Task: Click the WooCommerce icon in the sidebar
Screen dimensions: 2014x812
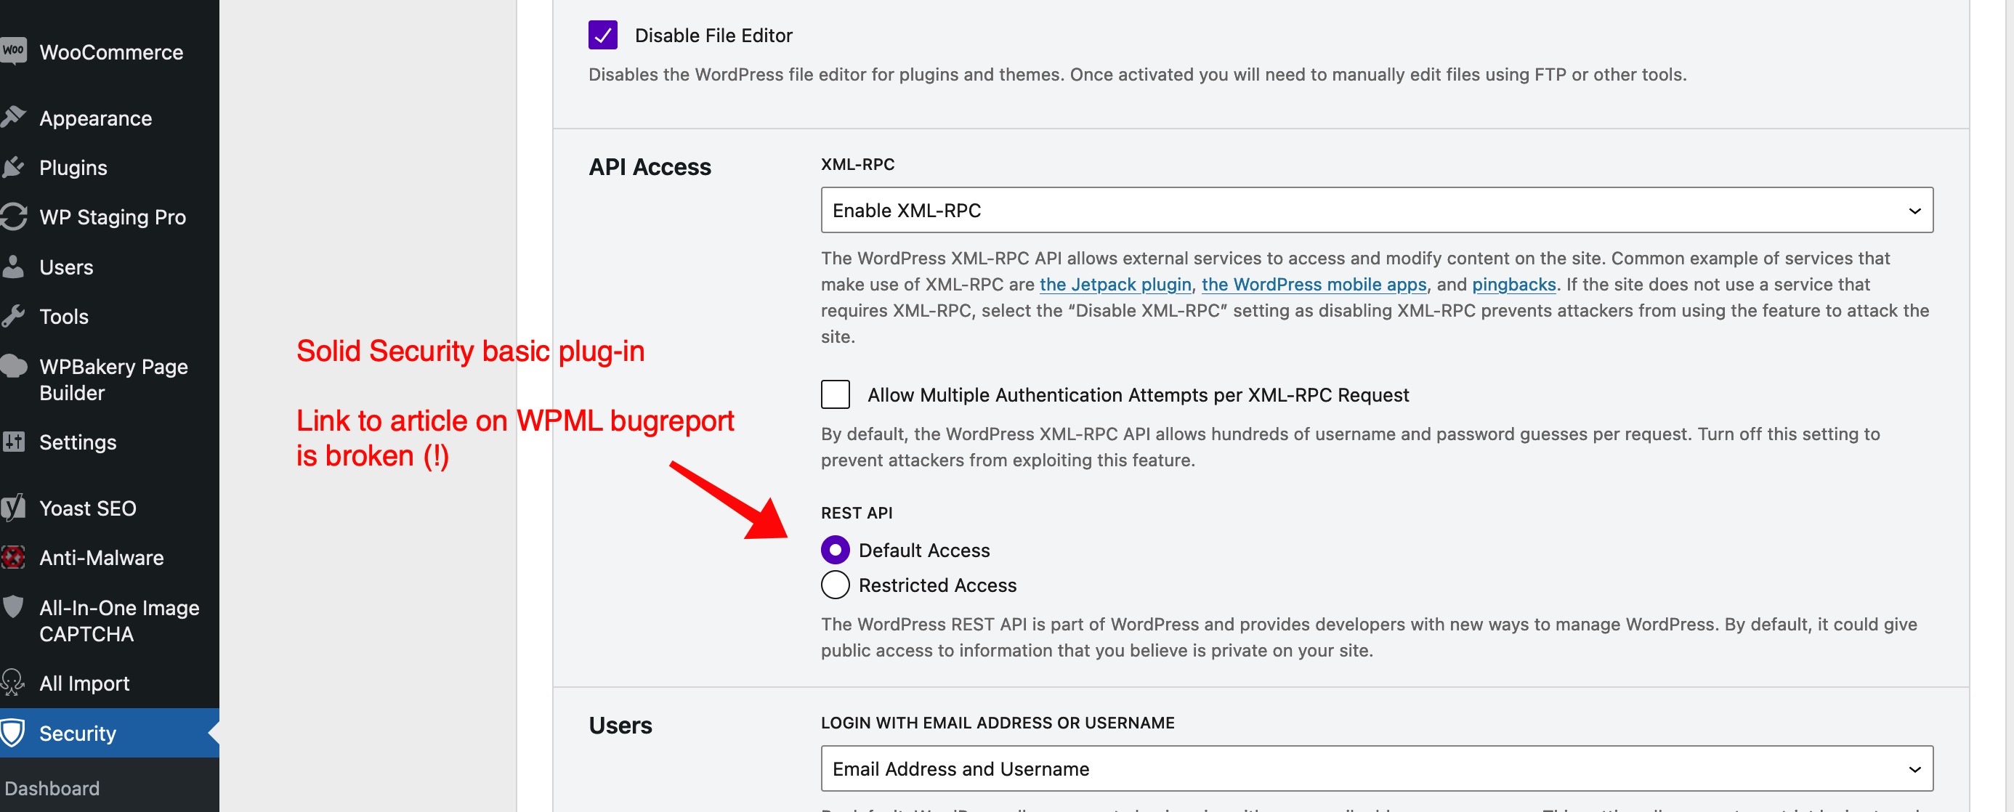Action: click(13, 51)
